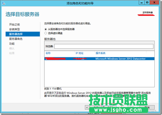Screen dimensions: 162x115
Task: Select 选择虚拟硬盘 radio button
Action: [46, 33]
